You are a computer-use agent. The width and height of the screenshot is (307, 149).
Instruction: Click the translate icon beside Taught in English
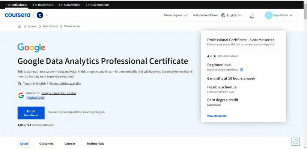pos(19,84)
